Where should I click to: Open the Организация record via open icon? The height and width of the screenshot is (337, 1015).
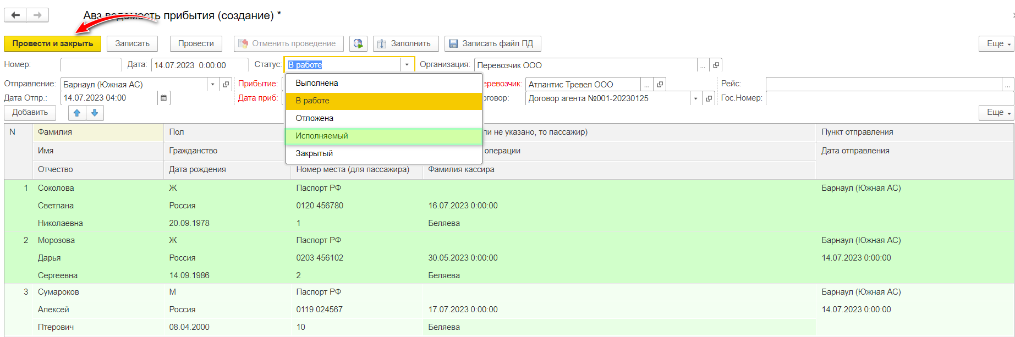(x=716, y=65)
